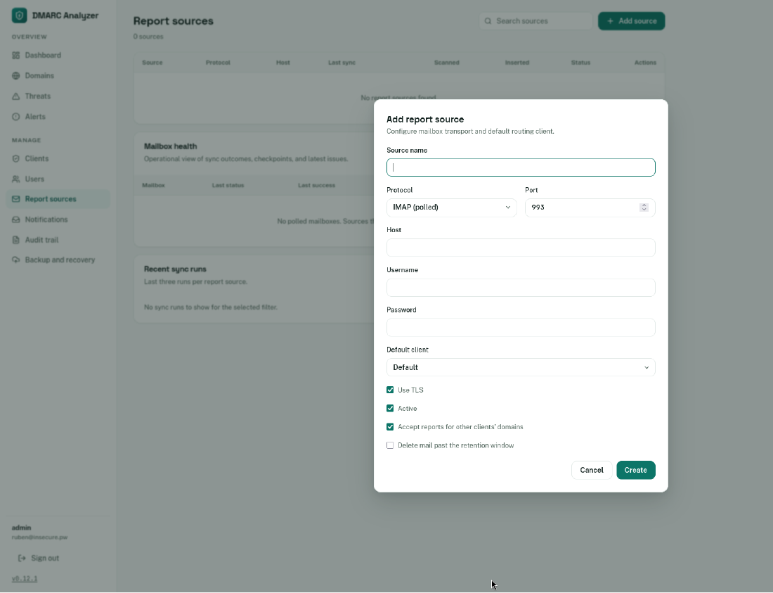This screenshot has height=593, width=773.
Task: Open the Protocol IMAP (polled) dropdown
Action: pos(452,208)
